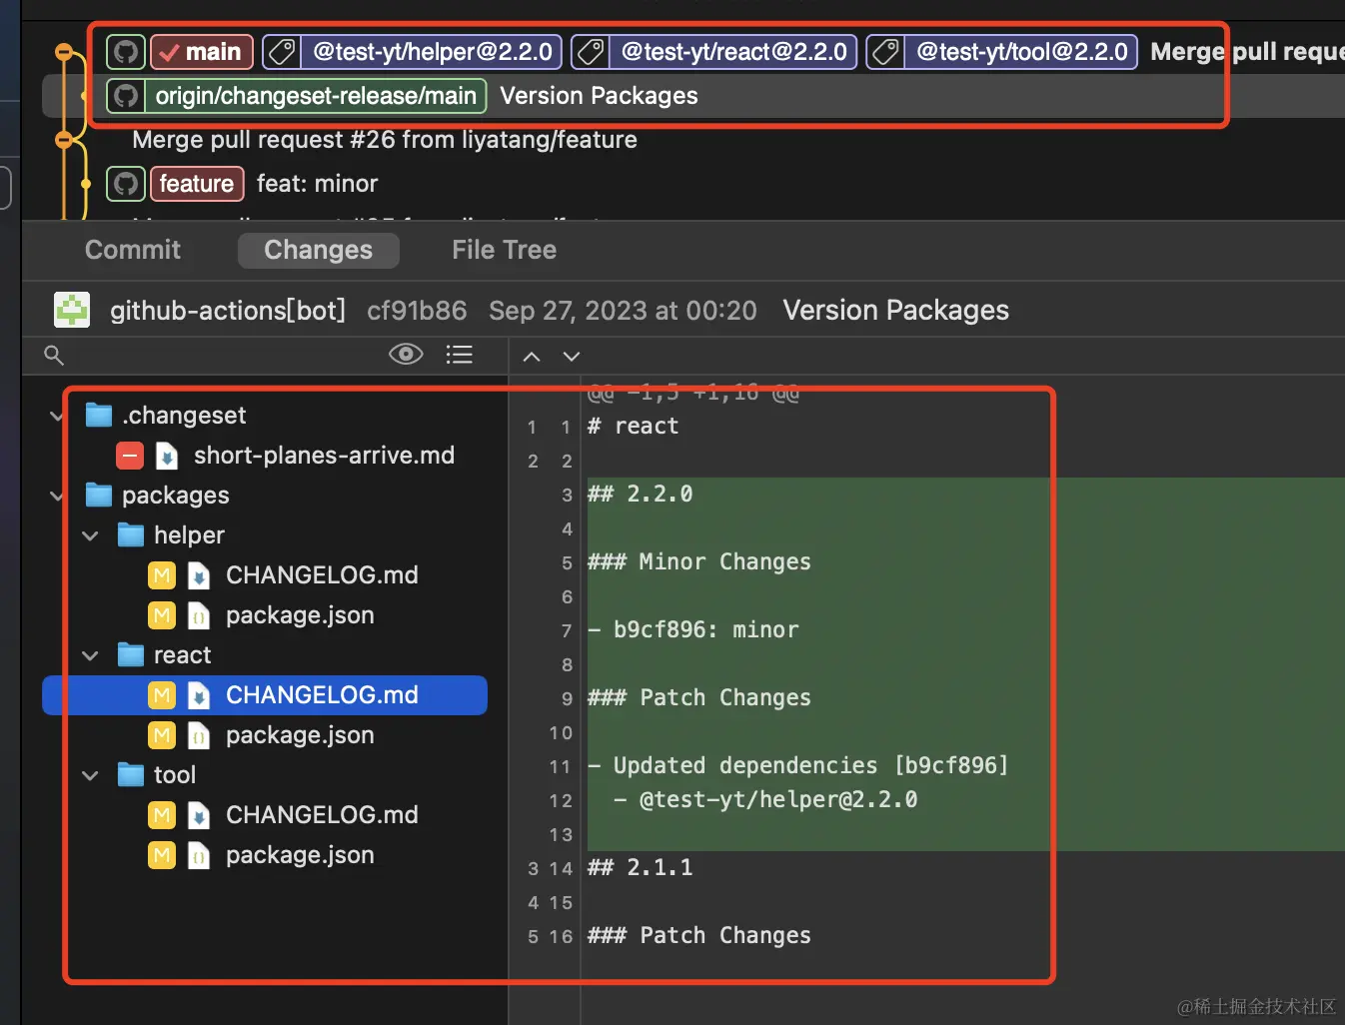Screen dimensions: 1345x1025
Task: Collapse the tool folder
Action: click(x=90, y=775)
